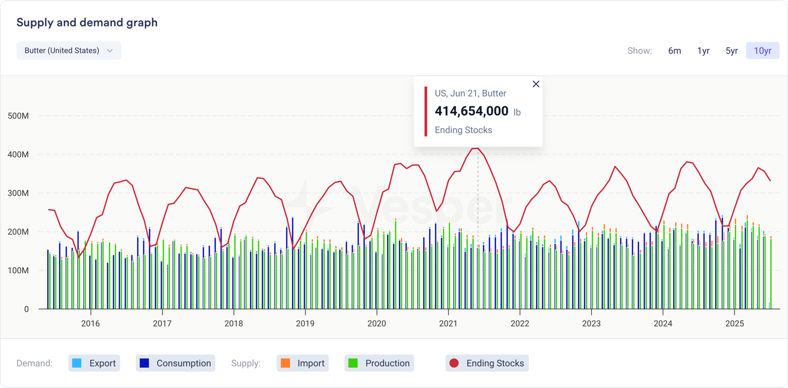Click the red Ending Stocks circle icon
Image resolution: width=788 pixels, height=388 pixels.
click(454, 363)
